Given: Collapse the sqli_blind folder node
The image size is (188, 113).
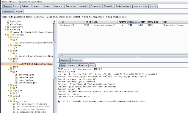Looking at the screenshot, I should point(8,90).
